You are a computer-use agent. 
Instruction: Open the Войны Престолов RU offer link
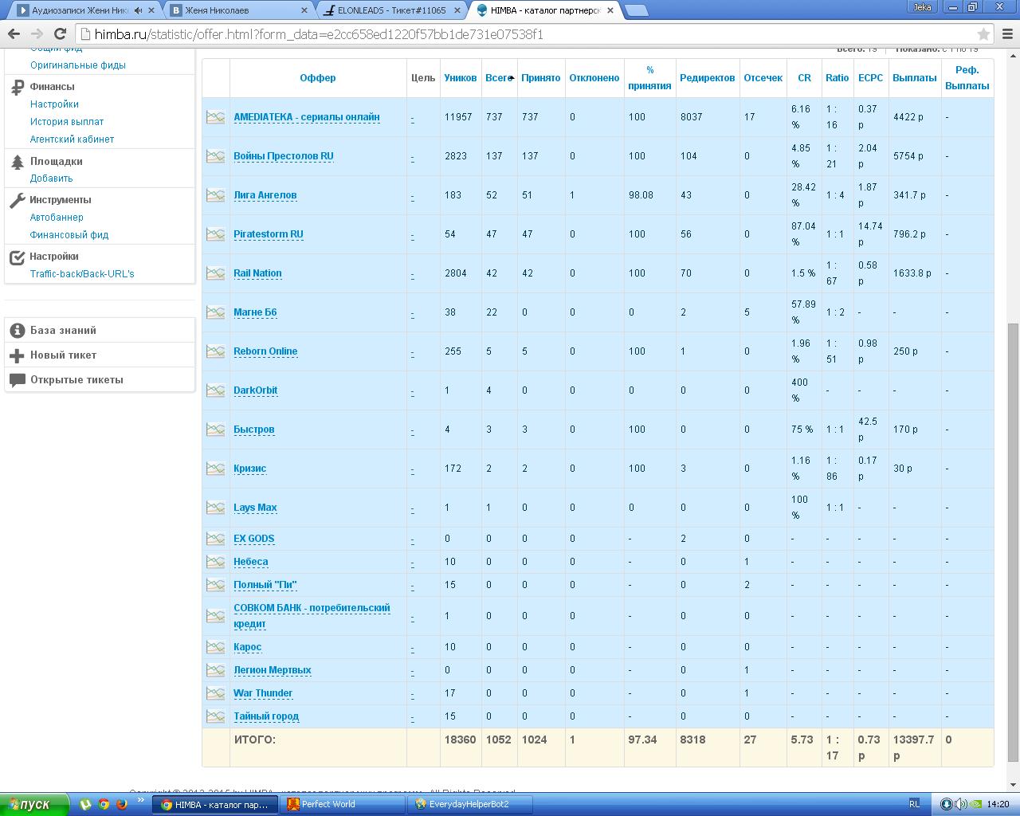[x=284, y=156]
